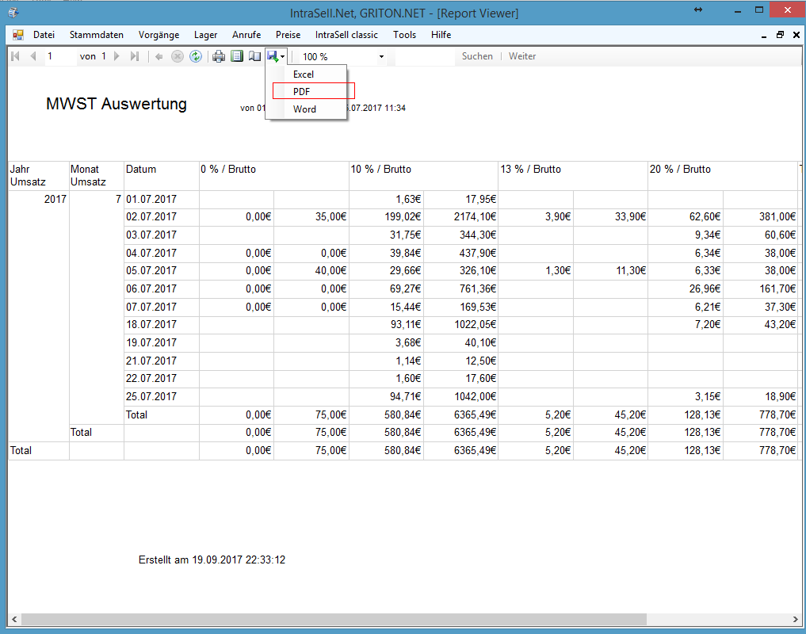The width and height of the screenshot is (806, 634).
Task: Open the Anrufe menu
Action: click(x=246, y=35)
